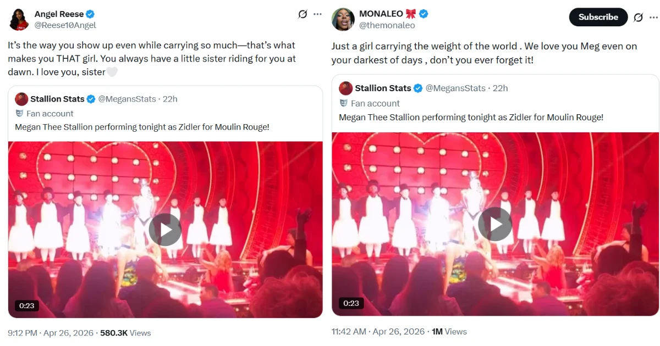Open more options on Angel Reese's post
The width and height of the screenshot is (660, 346).
pos(317,14)
